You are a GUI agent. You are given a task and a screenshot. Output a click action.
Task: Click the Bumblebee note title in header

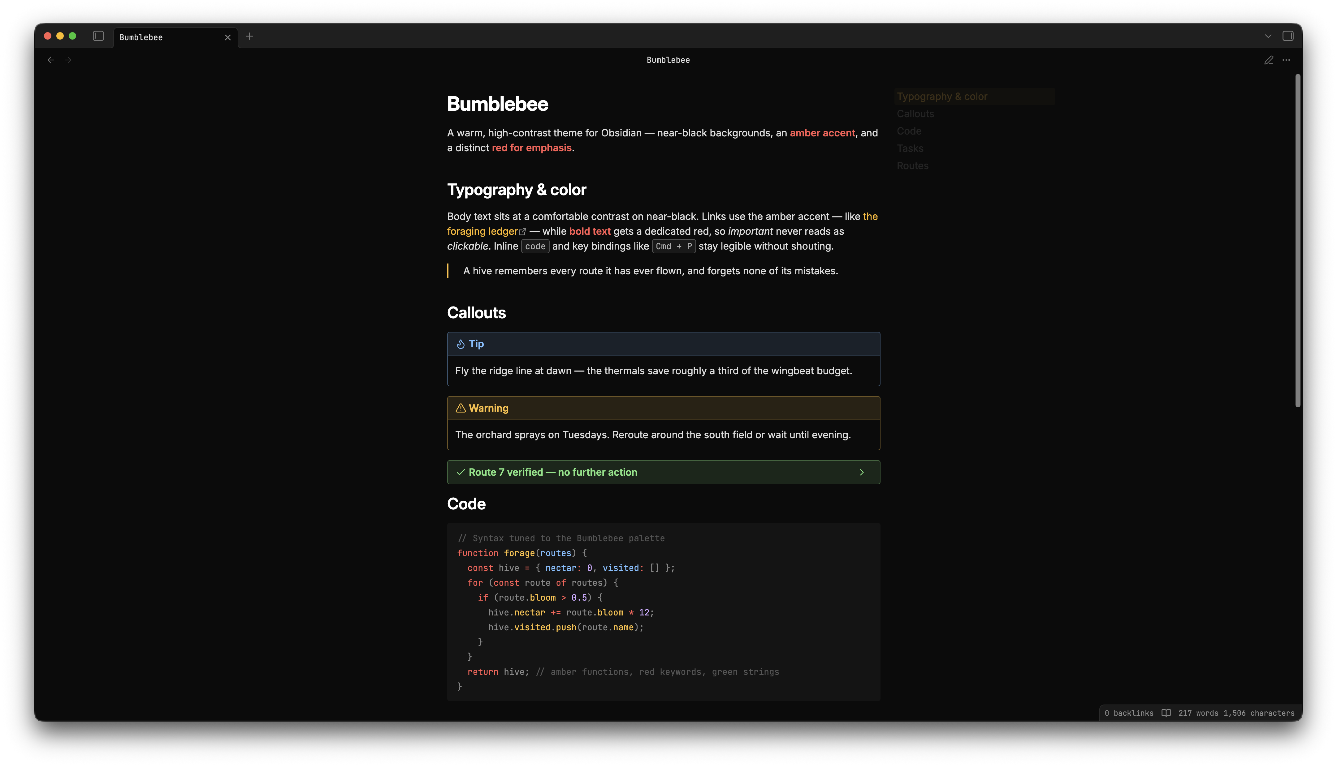(668, 60)
